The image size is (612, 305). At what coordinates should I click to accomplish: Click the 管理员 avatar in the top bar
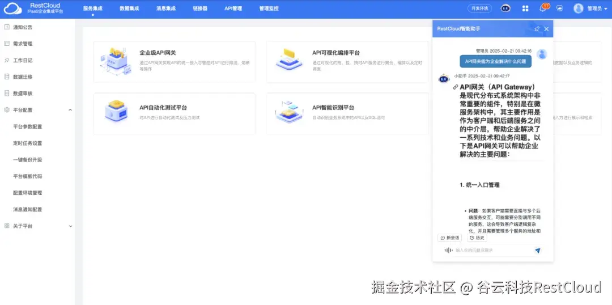coord(579,8)
